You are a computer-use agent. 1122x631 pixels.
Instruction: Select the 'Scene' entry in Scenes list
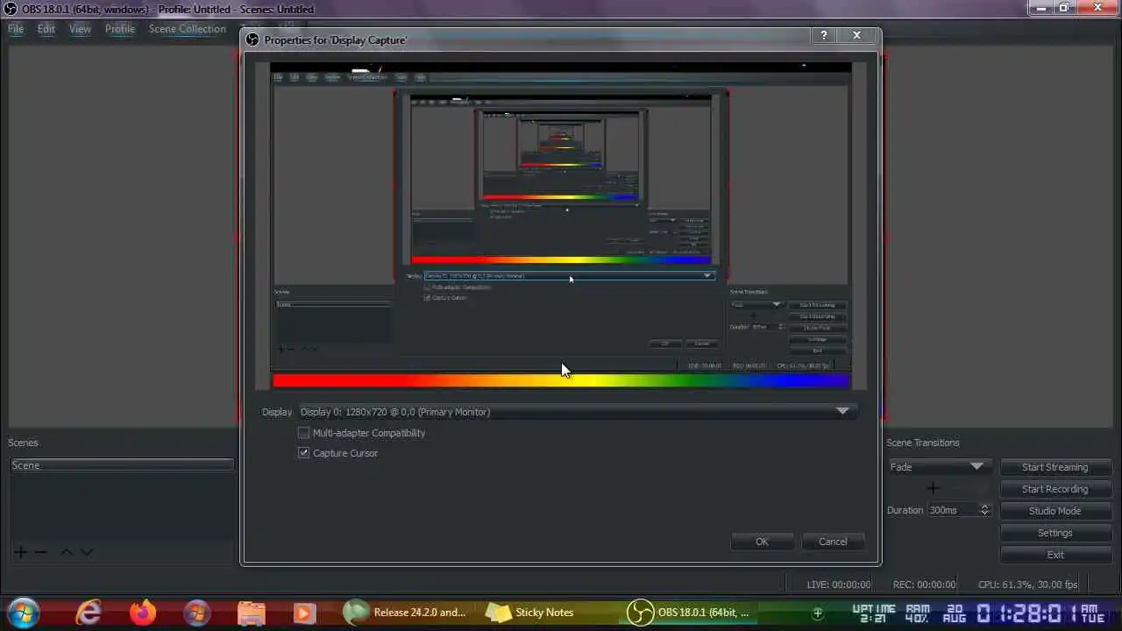coord(122,465)
